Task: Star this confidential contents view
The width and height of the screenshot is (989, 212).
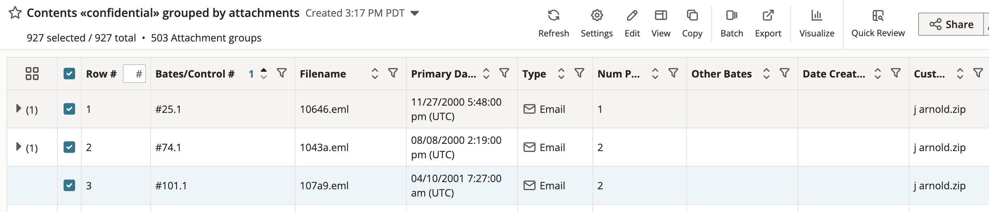Action: 14,13
